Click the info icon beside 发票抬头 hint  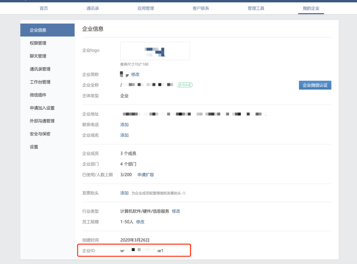184,193
